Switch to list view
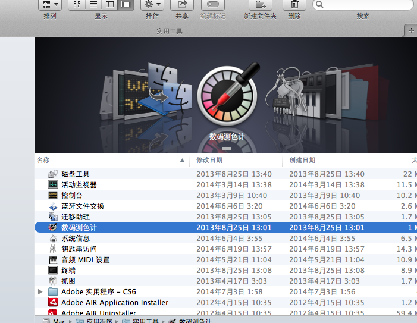Screen dimensions: 417x323 tap(93, 5)
